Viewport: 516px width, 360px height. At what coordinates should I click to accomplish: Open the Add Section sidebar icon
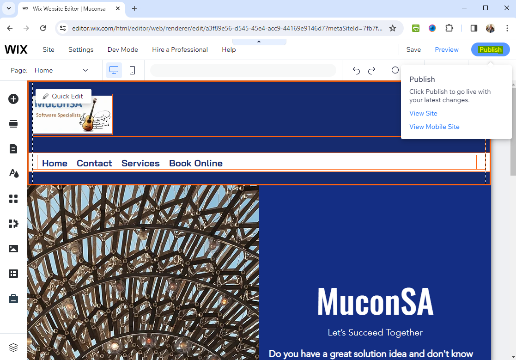tap(13, 124)
